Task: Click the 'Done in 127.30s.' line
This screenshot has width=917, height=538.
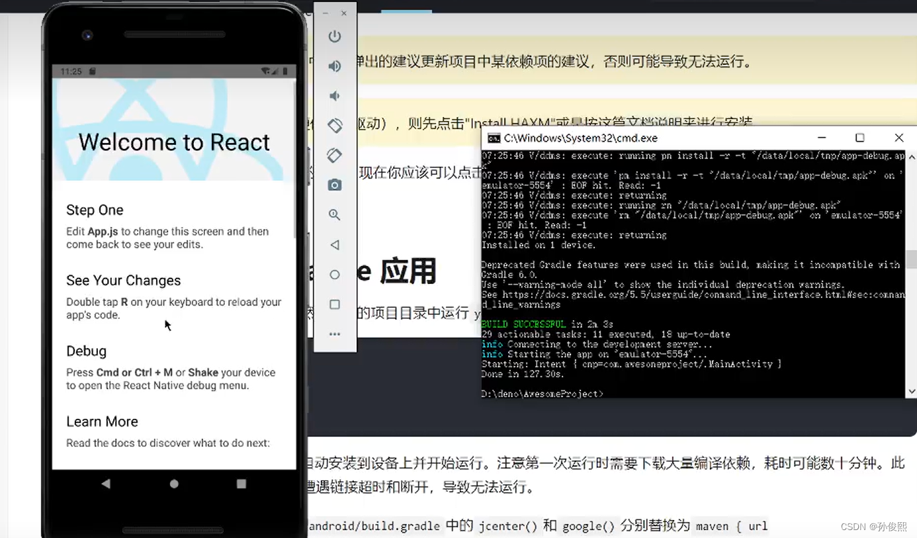Action: (523, 374)
